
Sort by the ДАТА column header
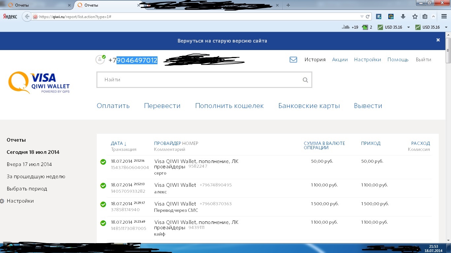(119, 143)
